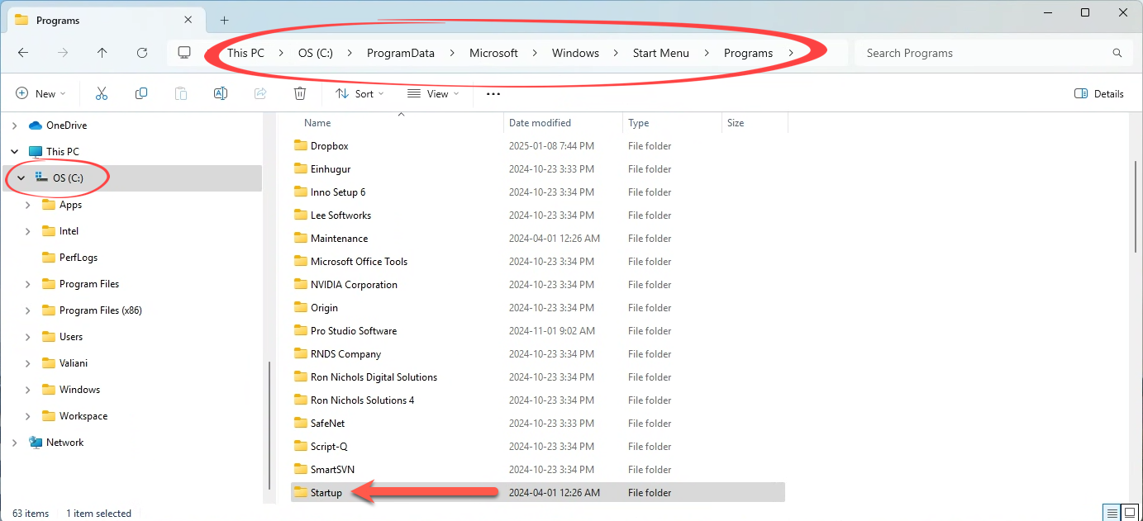Click ProgramData in the address breadcrumb
The width and height of the screenshot is (1143, 521).
[x=400, y=53]
